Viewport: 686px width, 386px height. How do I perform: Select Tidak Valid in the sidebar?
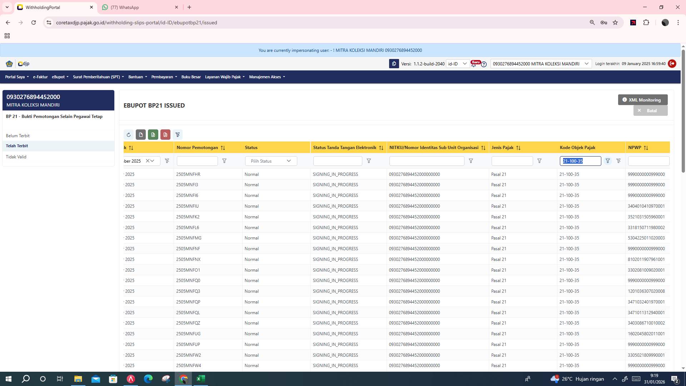(16, 157)
